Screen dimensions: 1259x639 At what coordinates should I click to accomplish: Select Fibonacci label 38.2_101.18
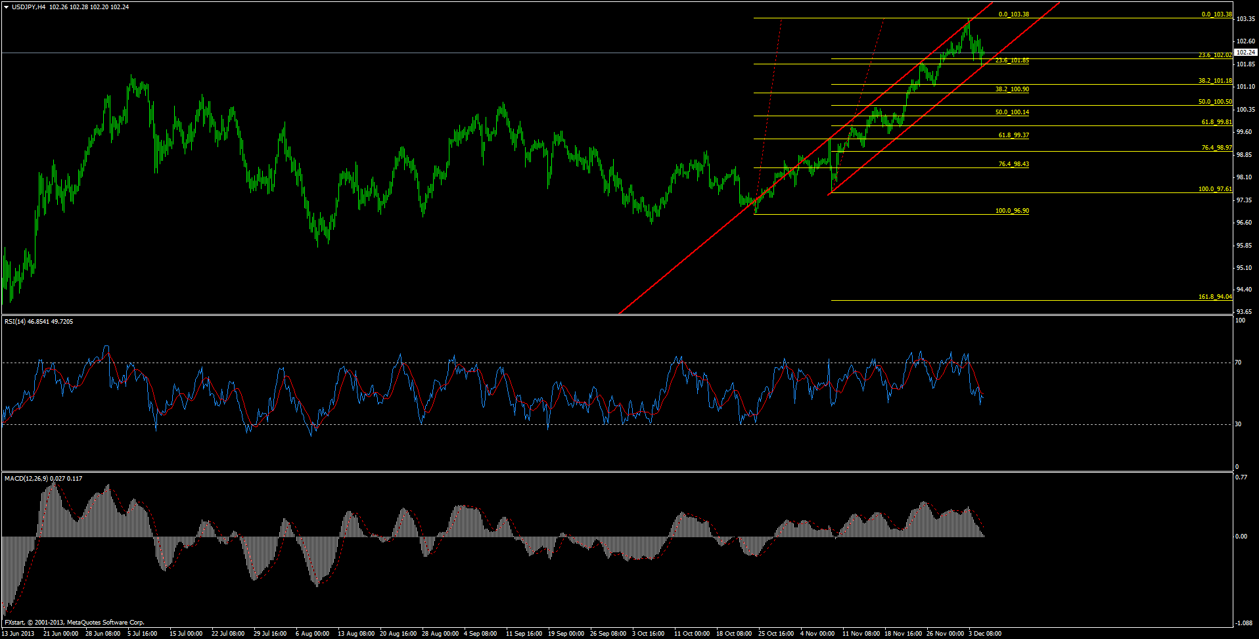tap(1215, 81)
